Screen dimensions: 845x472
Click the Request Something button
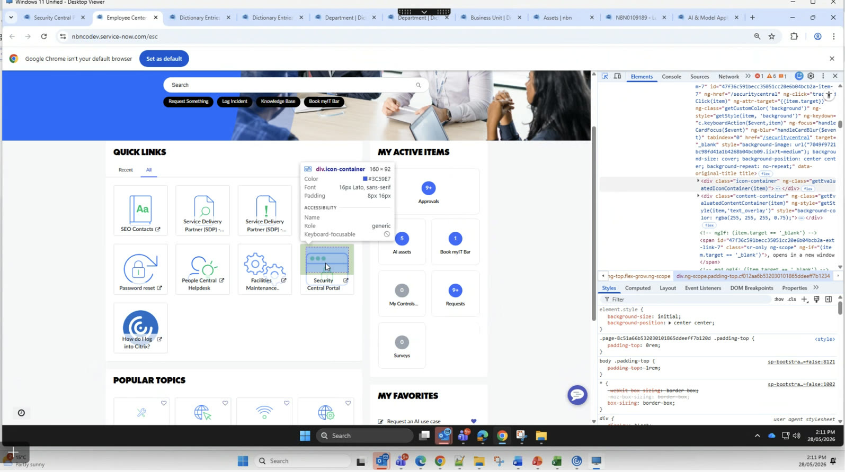188,102
